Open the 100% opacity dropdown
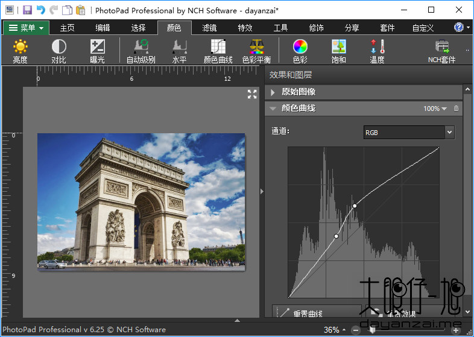 435,109
